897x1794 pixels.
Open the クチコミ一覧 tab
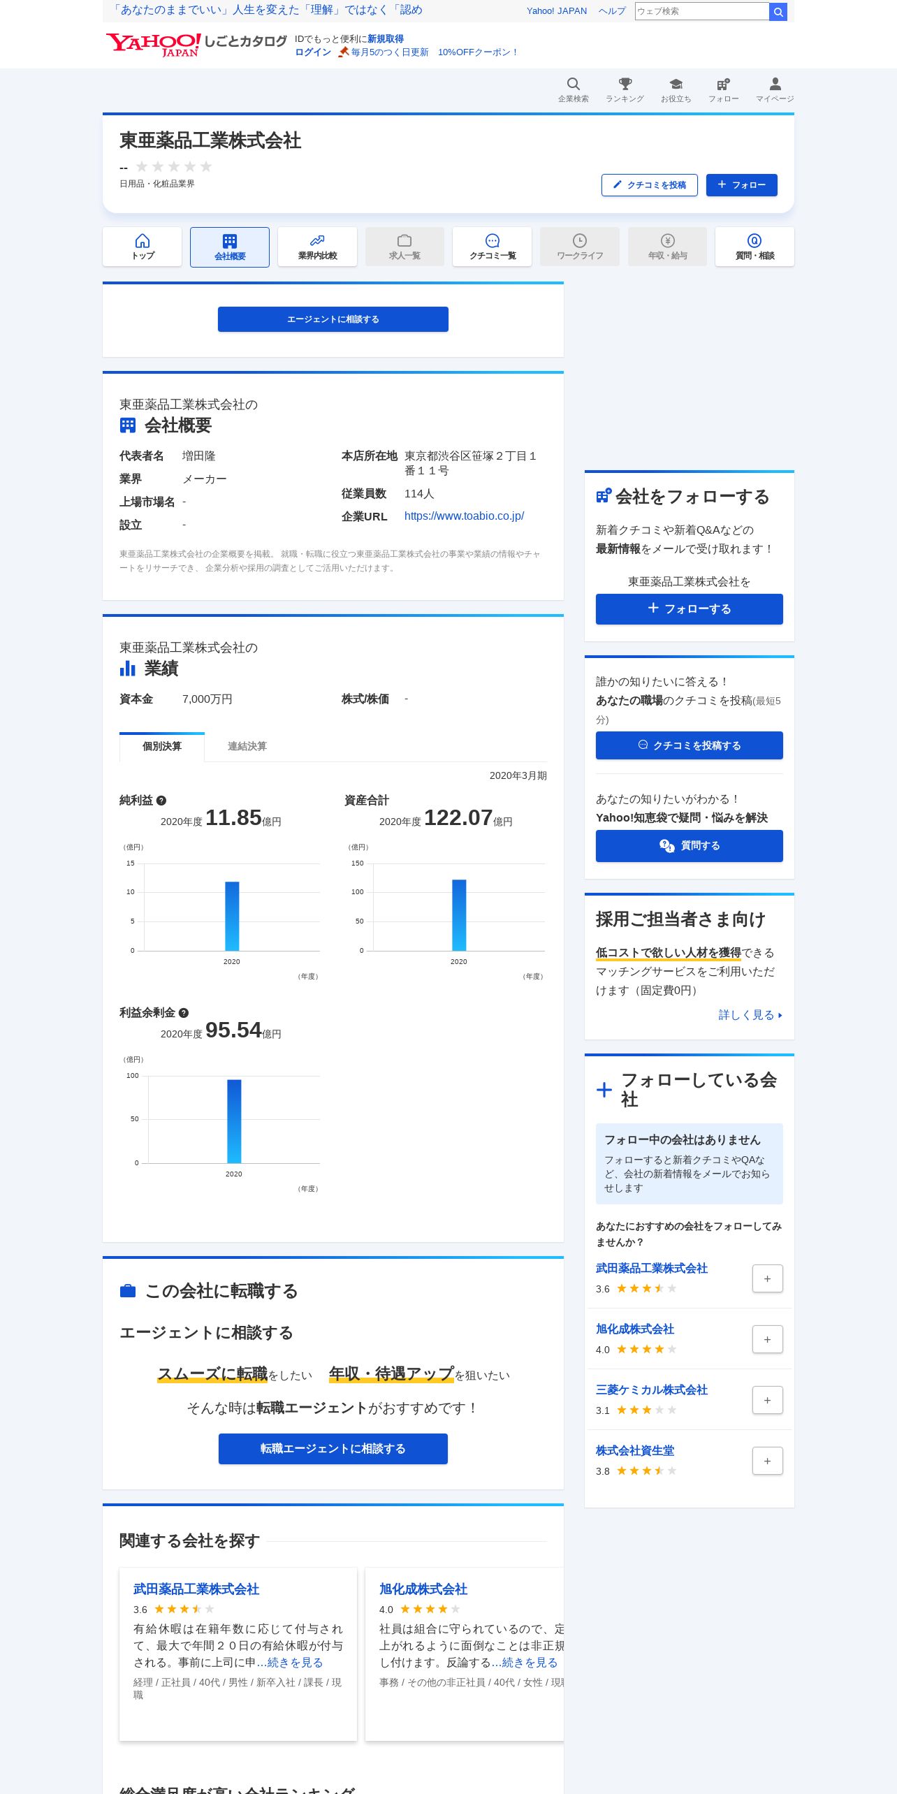492,247
